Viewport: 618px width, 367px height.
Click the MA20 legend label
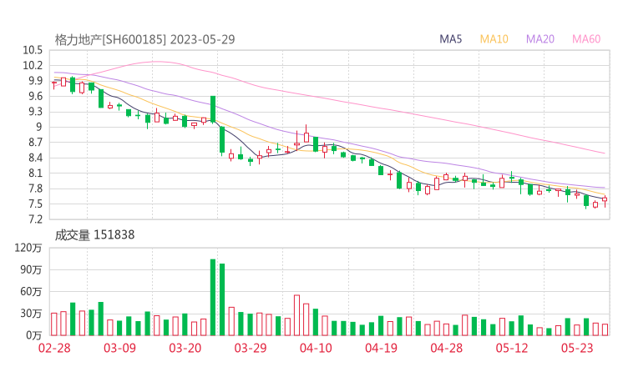point(540,39)
